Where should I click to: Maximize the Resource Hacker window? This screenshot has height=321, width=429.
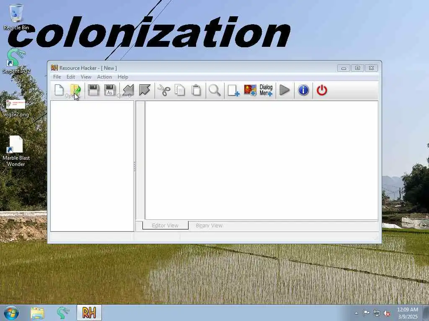pos(357,68)
